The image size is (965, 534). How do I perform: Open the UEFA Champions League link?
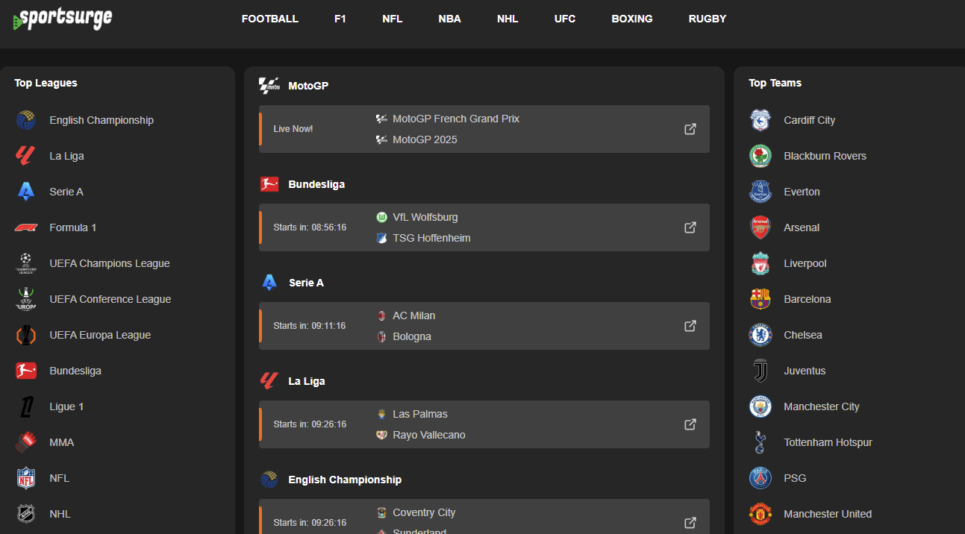pyautogui.click(x=110, y=263)
